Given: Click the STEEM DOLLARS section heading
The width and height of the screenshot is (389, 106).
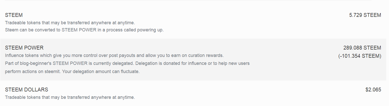Looking at the screenshot, I should [x=26, y=90].
